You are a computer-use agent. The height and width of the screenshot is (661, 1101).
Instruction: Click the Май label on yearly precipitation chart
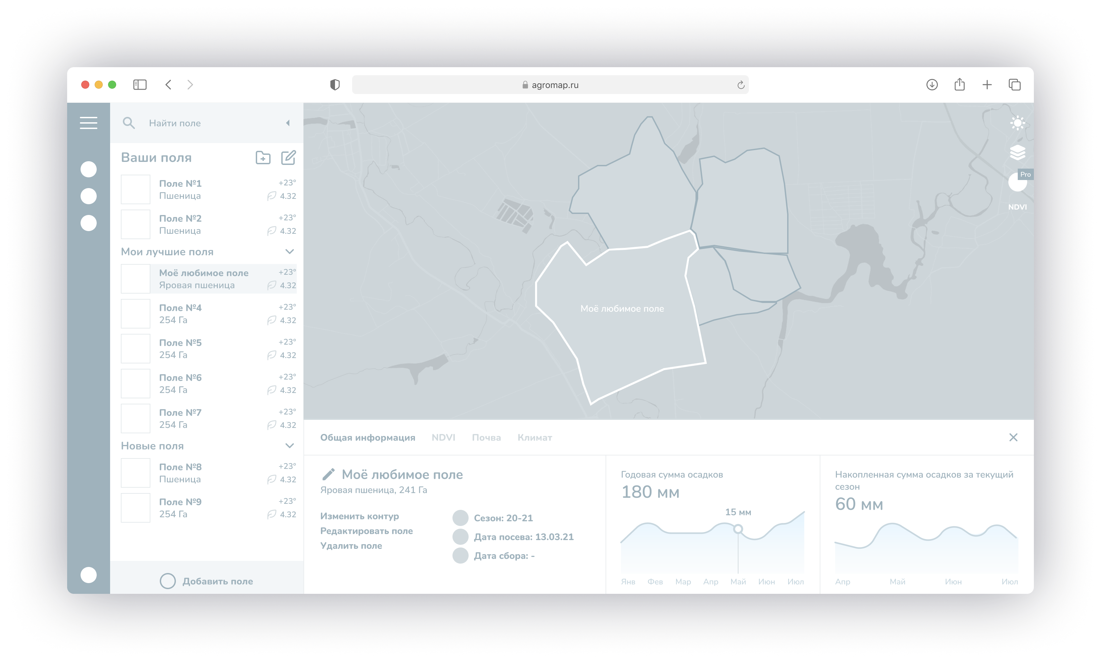[738, 582]
